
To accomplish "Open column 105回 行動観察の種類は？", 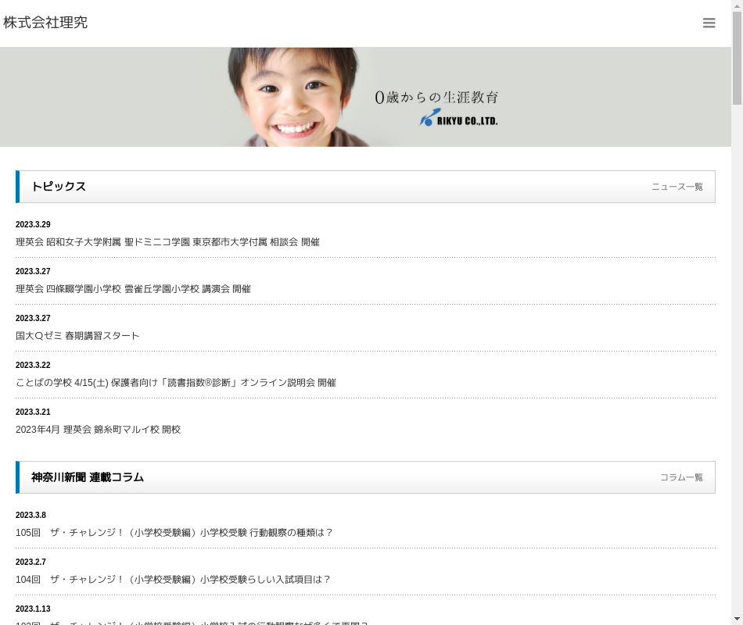I will click(x=174, y=533).
